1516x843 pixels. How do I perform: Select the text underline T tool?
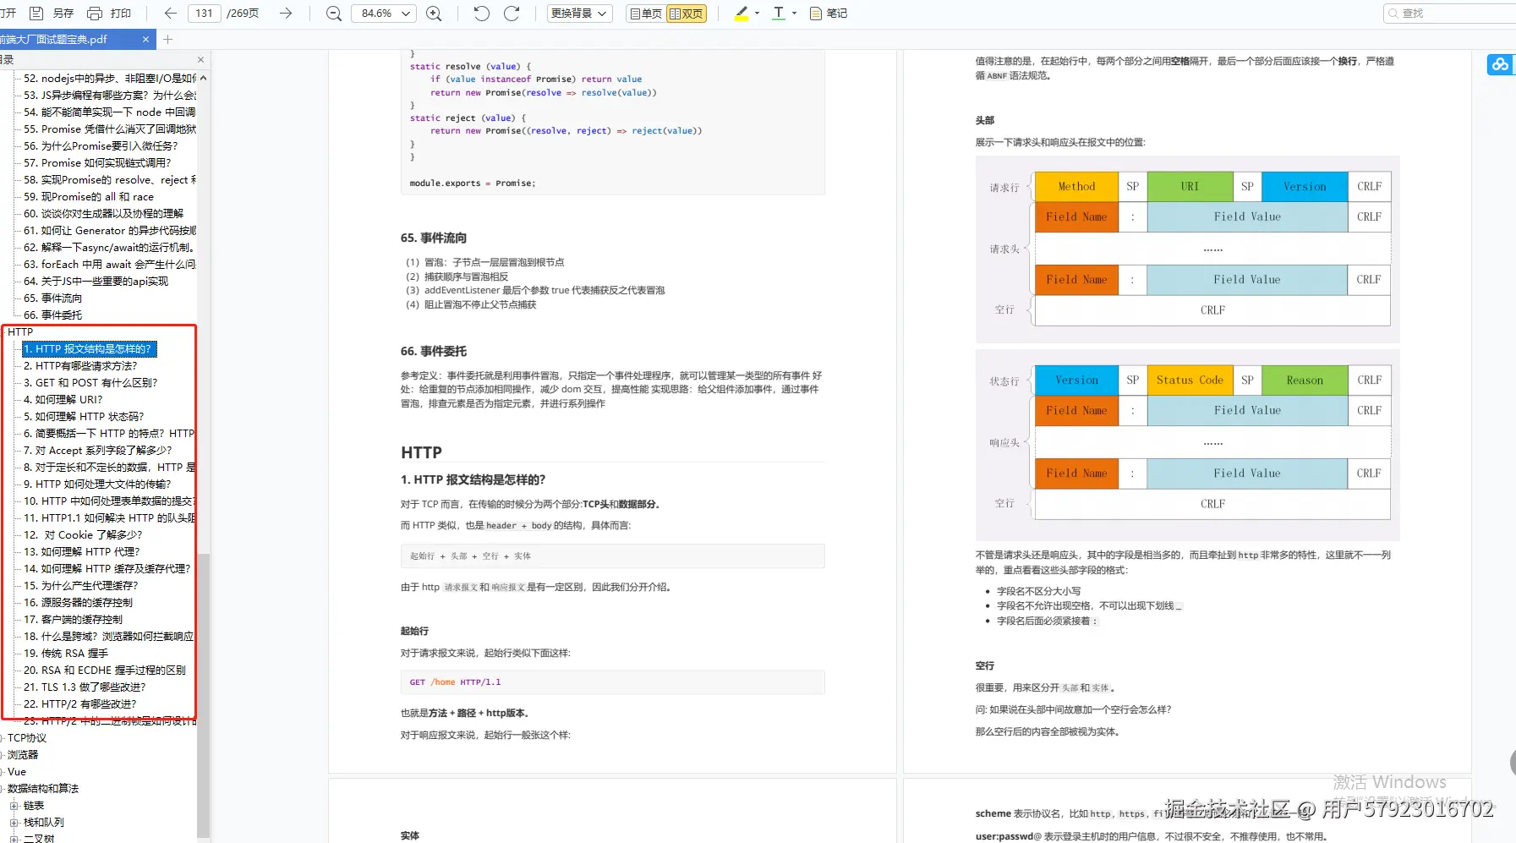(x=779, y=14)
